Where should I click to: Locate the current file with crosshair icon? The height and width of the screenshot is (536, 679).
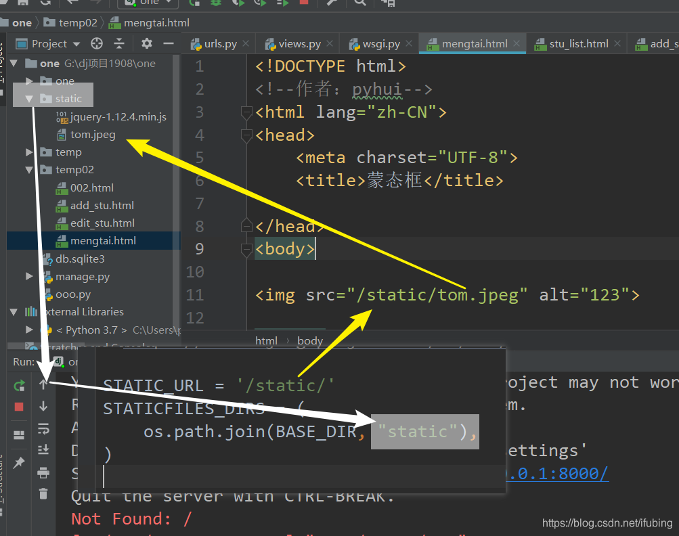pyautogui.click(x=97, y=44)
